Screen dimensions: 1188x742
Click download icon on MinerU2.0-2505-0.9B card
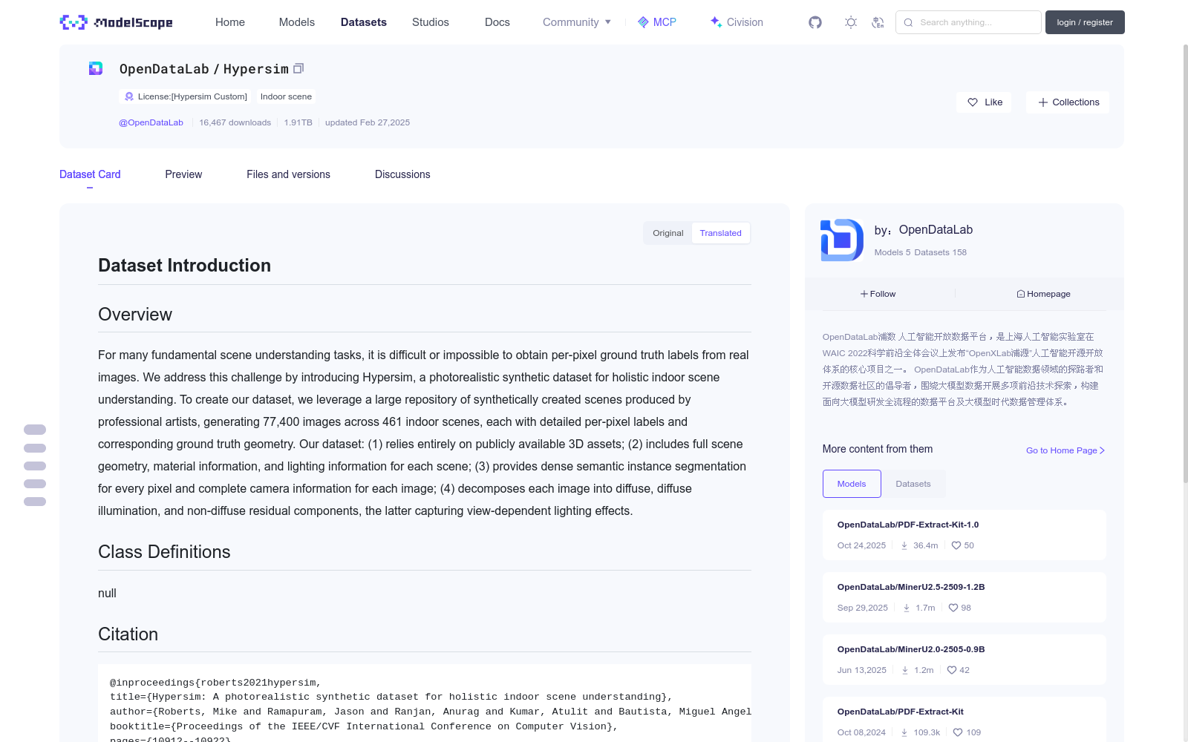click(905, 670)
